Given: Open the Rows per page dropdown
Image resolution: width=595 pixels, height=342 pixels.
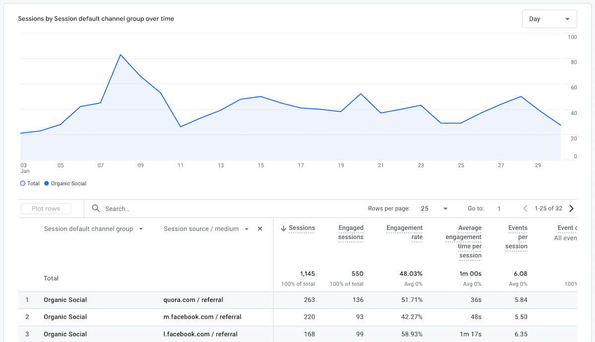Looking at the screenshot, I should pos(445,208).
